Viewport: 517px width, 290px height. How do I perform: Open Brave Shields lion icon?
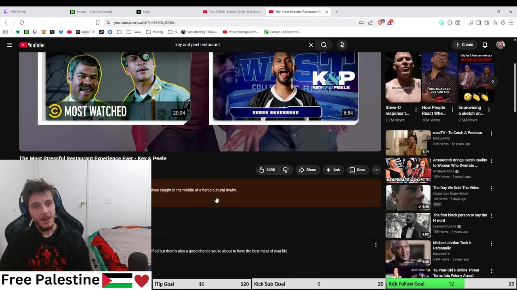[381, 23]
